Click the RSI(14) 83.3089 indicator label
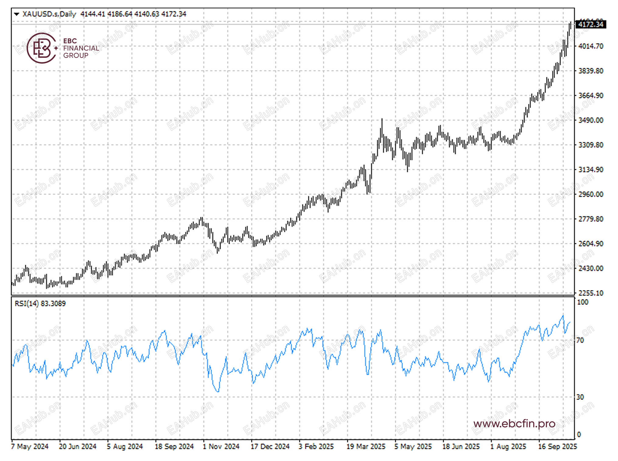618x461 pixels. 40,303
